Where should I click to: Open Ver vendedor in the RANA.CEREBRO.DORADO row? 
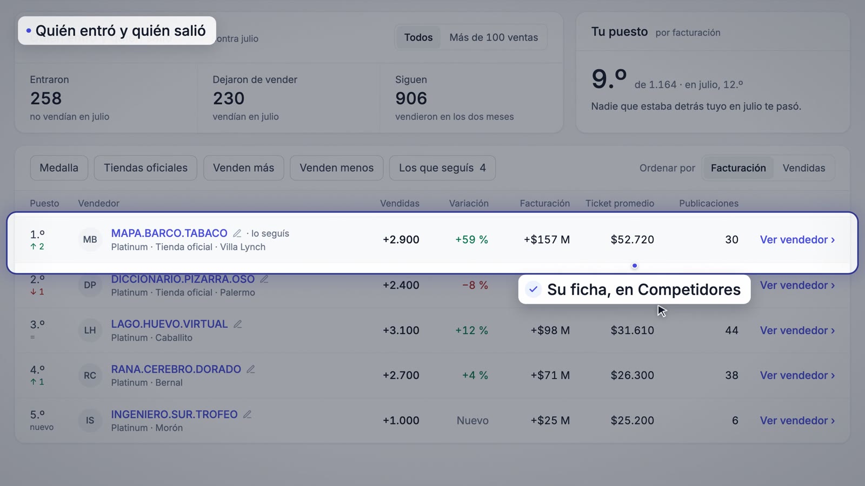[x=797, y=375]
